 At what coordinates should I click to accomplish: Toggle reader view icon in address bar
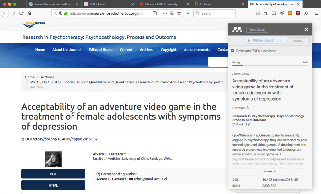(x=155, y=13)
